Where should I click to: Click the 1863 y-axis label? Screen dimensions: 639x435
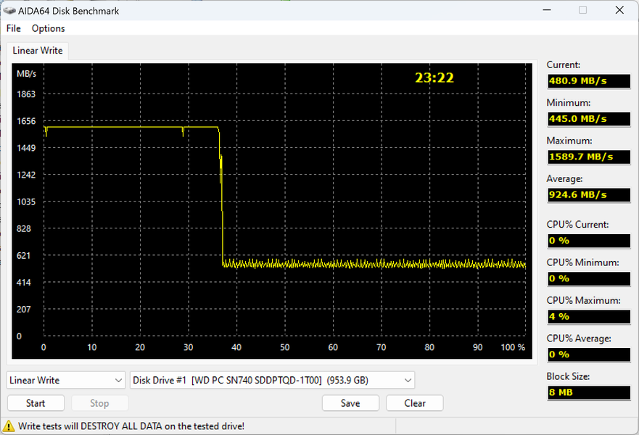26,94
